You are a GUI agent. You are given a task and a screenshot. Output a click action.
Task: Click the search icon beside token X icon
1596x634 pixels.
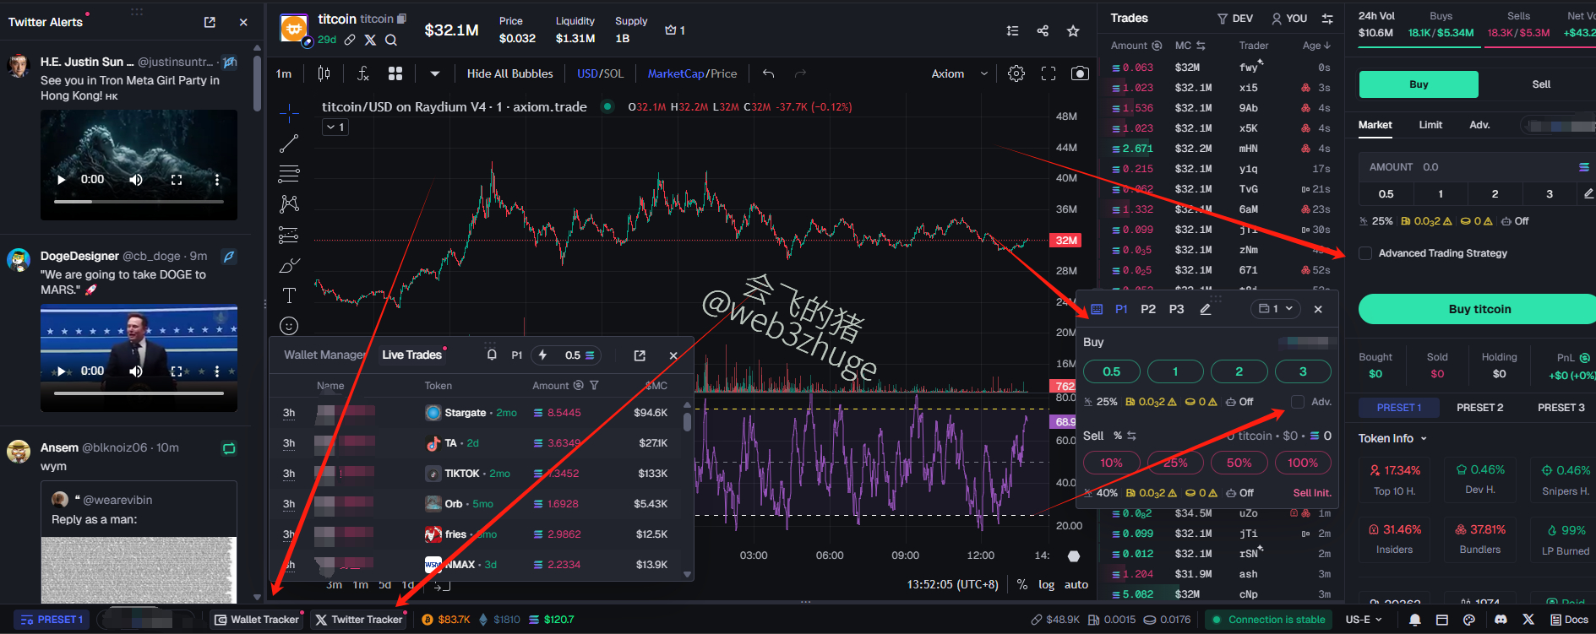click(391, 40)
